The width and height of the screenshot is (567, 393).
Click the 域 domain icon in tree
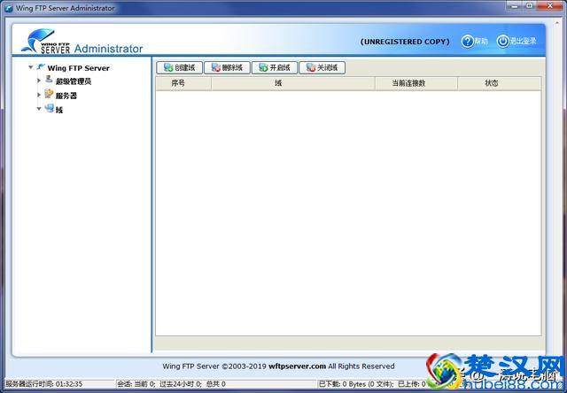(x=49, y=109)
